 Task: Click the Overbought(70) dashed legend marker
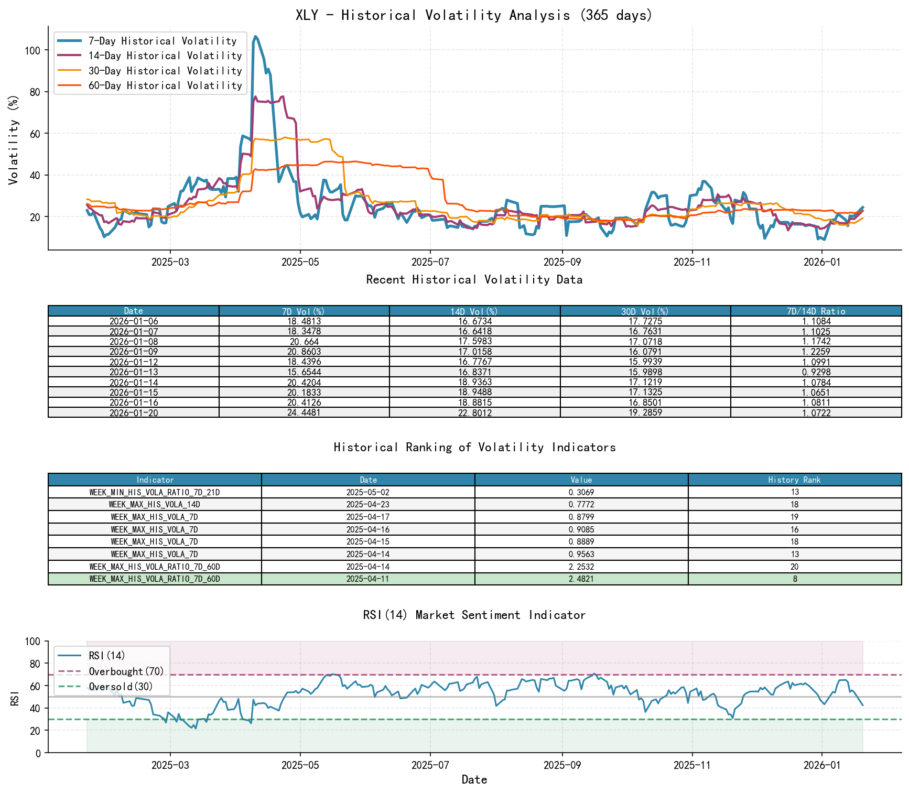[73, 670]
